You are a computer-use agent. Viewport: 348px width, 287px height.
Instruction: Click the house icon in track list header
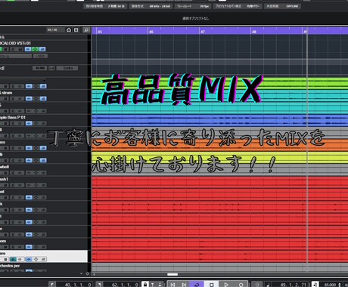(69, 30)
